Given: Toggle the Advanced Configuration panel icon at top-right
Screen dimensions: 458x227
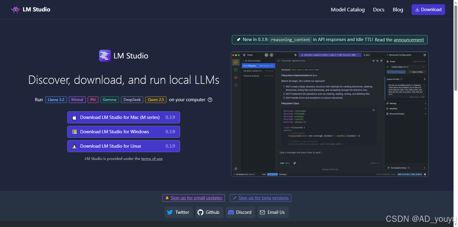Looking at the screenshot, I should point(424,55).
